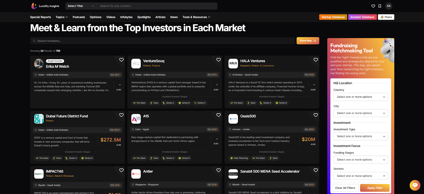424x194 pixels.
Task: Click the Lucidity Insights logo
Action: tap(45, 6)
